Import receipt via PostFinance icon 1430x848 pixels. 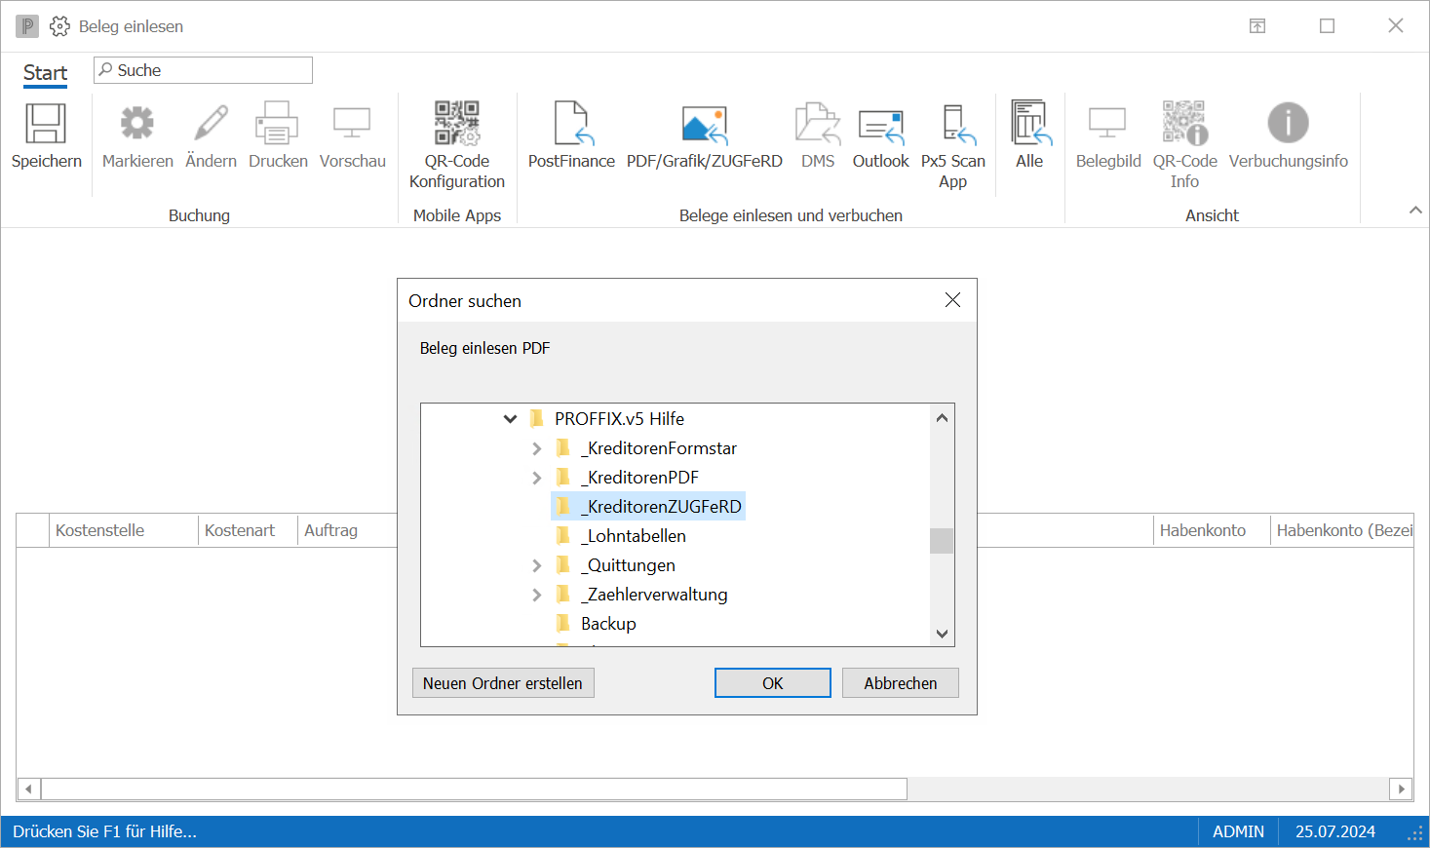572,124
